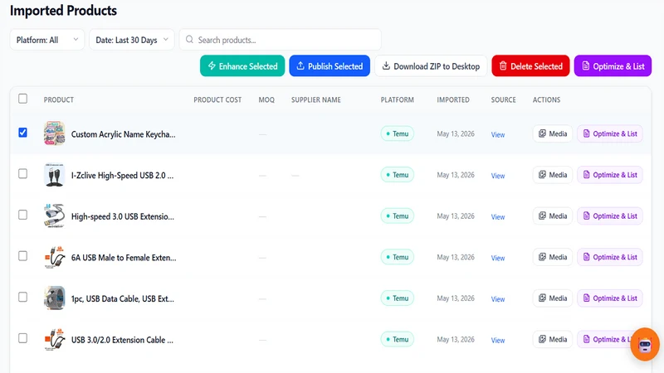Open I-Zclive High-Speed USB 2.0 thumbnail
The image size is (664, 373).
point(55,175)
